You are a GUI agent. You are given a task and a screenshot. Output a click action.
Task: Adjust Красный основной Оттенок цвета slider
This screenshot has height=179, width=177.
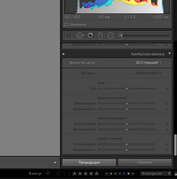127,104
